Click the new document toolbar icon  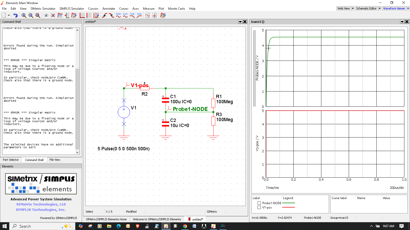pos(4,15)
